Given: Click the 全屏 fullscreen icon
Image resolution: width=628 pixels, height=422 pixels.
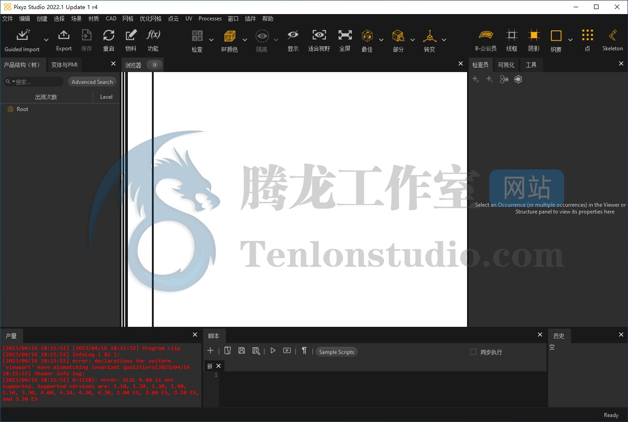Looking at the screenshot, I should point(345,35).
